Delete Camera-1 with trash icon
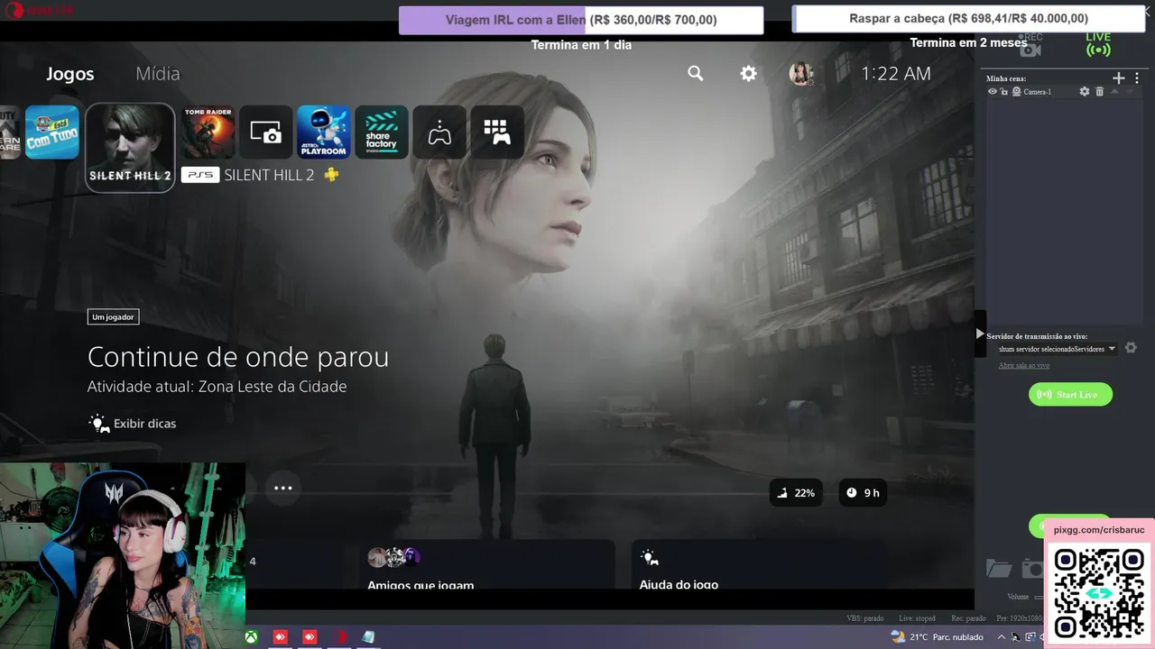 (x=1099, y=92)
